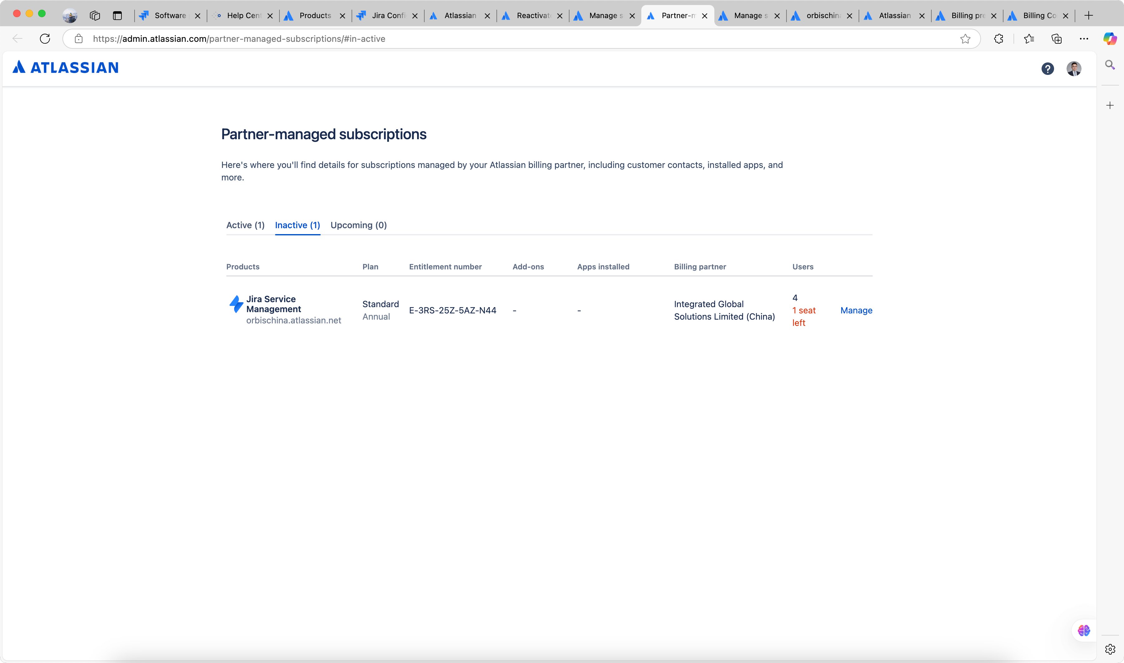Image resolution: width=1124 pixels, height=663 pixels.
Task: Open a new browser tab
Action: (1088, 15)
